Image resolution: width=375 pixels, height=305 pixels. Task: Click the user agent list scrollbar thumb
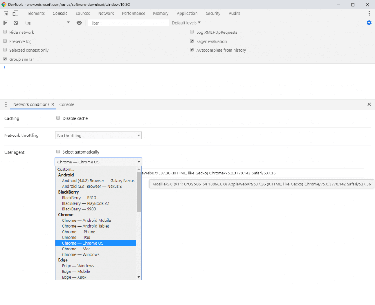pos(139,192)
